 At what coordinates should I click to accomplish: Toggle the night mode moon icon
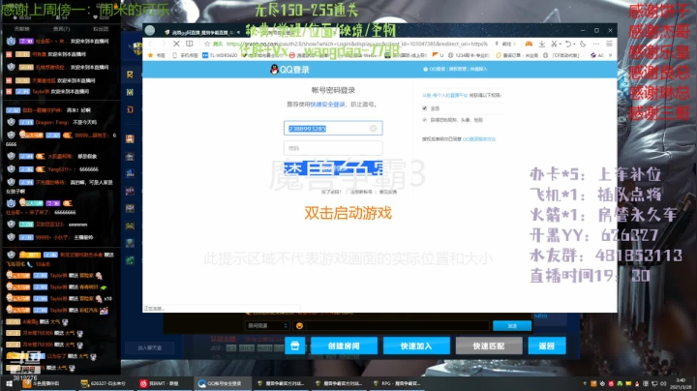coord(583,44)
